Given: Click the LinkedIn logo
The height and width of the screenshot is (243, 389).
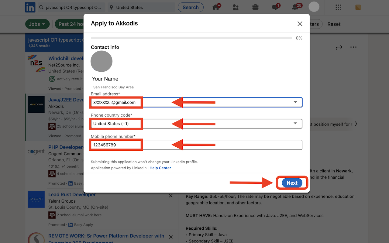Looking at the screenshot, I should coord(30,7).
